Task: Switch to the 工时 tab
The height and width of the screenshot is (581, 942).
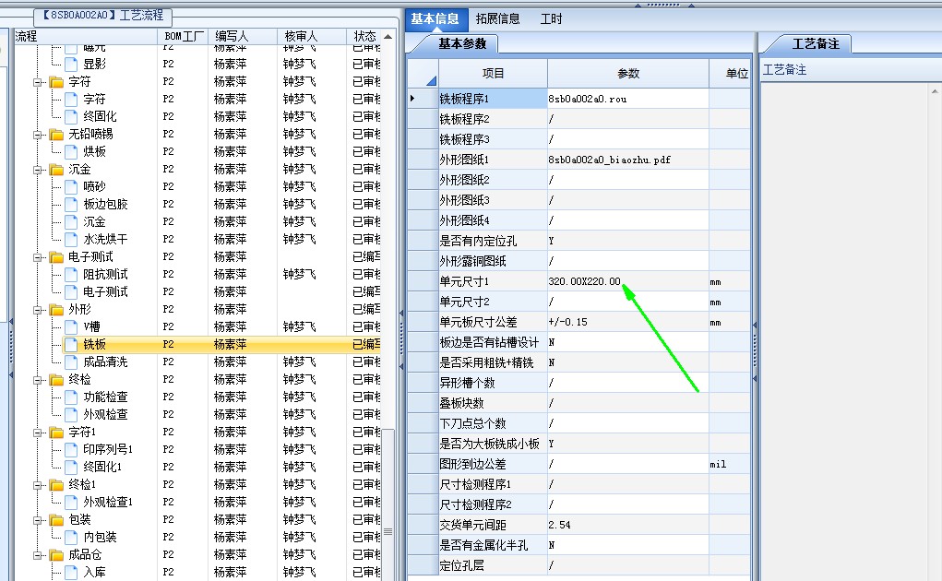Action: click(x=551, y=19)
